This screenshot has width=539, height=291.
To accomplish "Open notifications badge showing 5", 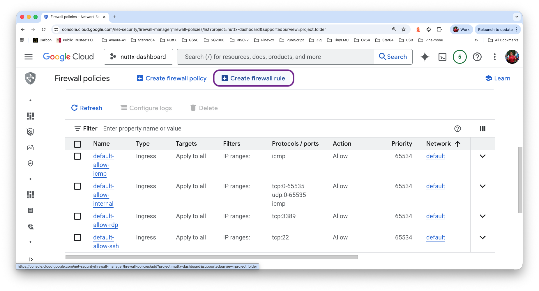I will point(460,57).
